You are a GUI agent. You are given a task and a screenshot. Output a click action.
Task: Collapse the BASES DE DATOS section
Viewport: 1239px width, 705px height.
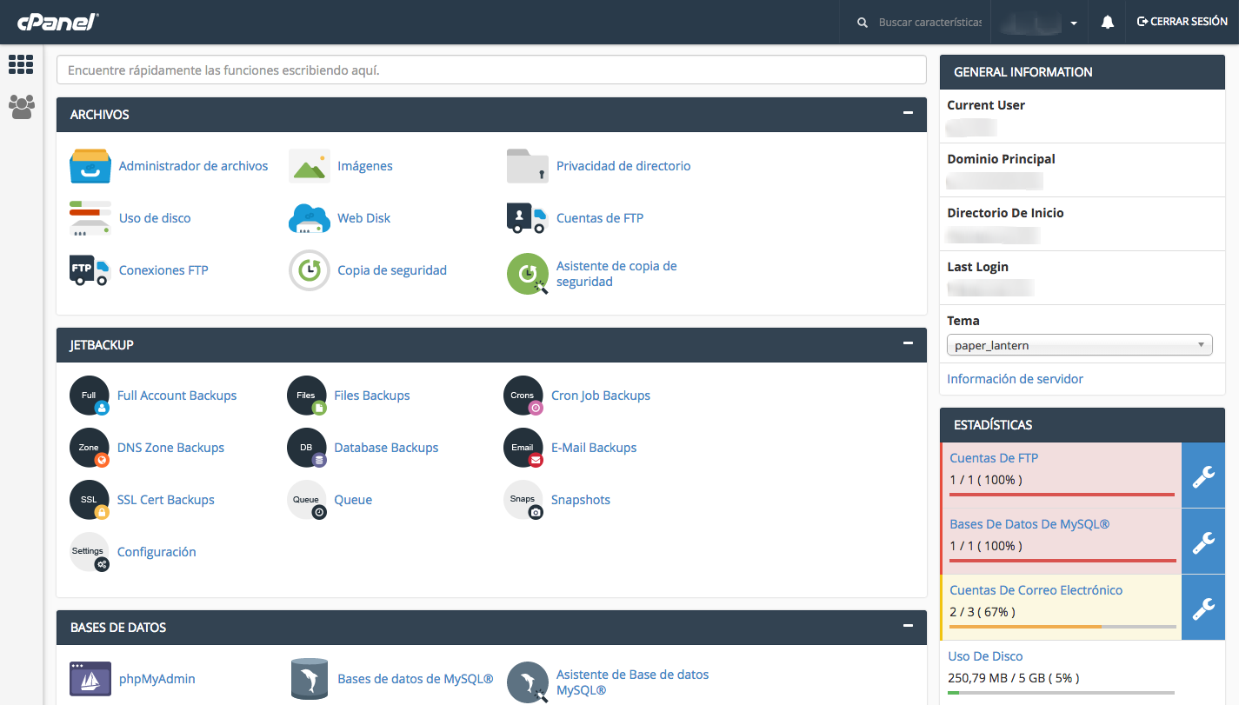(908, 627)
